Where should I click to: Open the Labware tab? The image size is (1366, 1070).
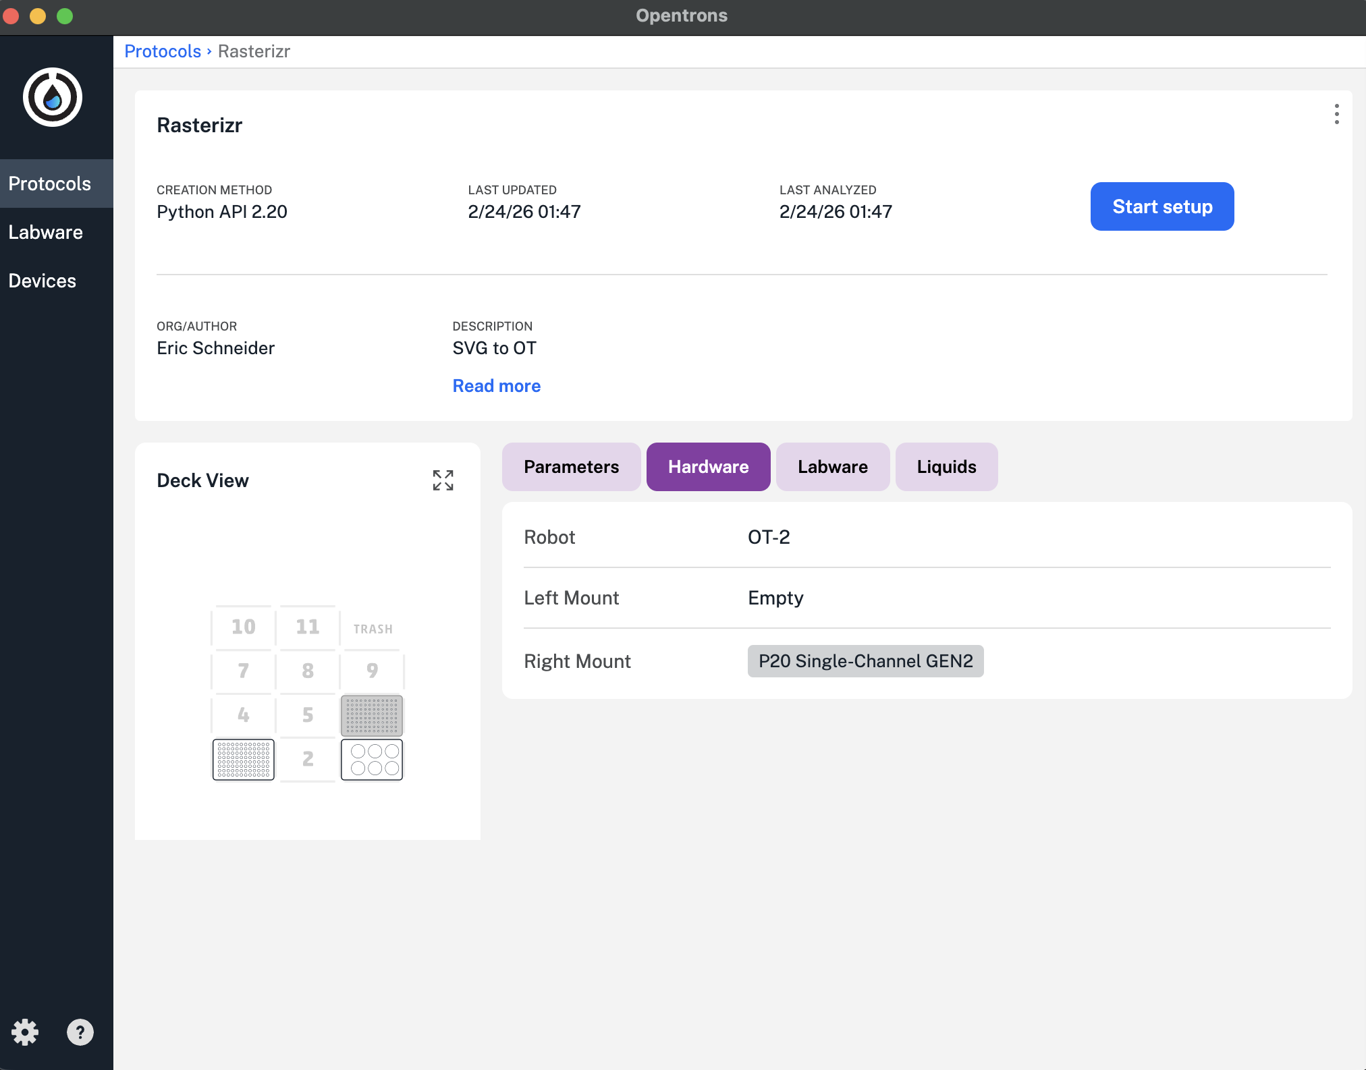832,467
